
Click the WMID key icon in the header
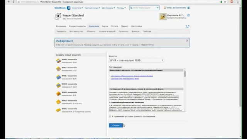point(165,8)
